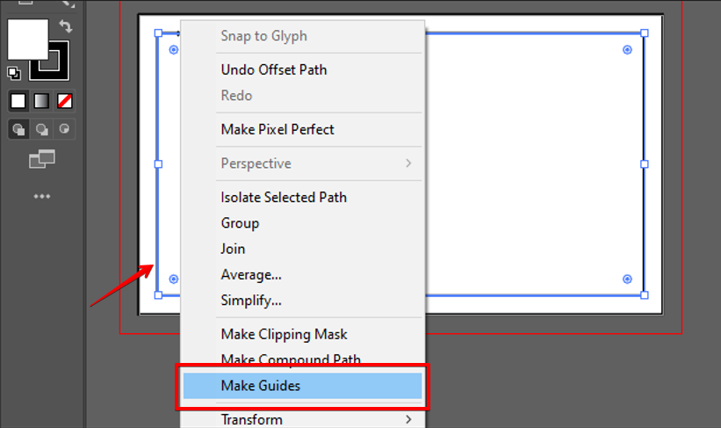721x428 pixels.
Task: Choose Draw Inside mode
Action: 64,129
